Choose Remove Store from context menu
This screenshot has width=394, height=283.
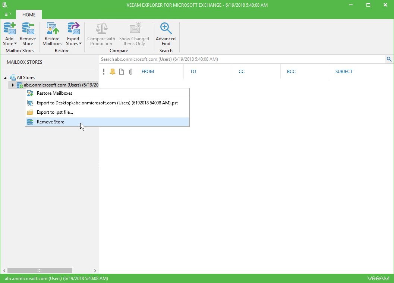(x=108, y=122)
